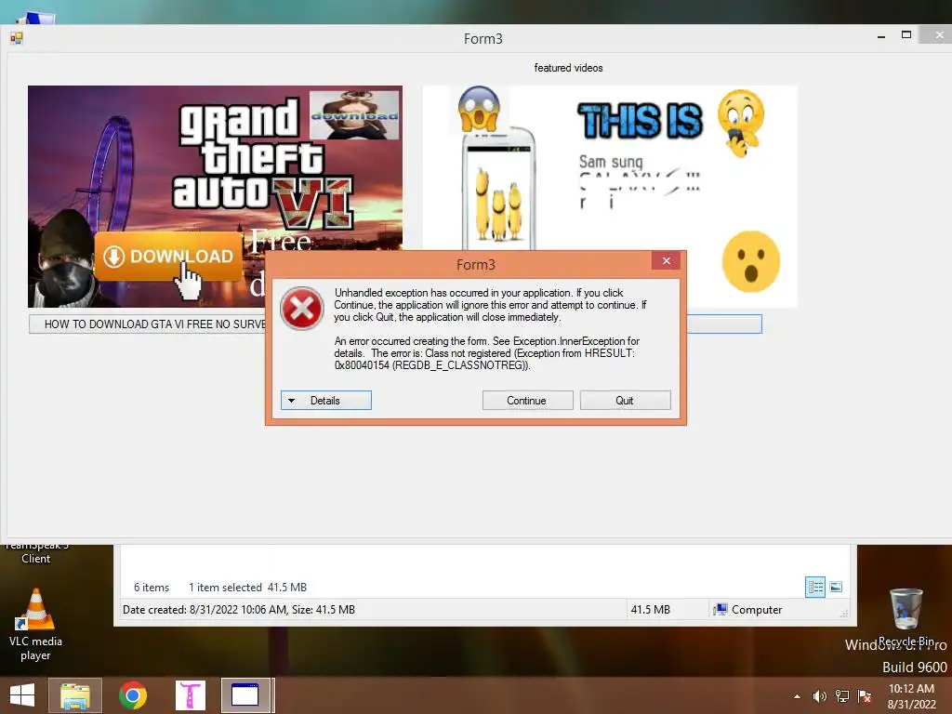Minimize the main Form3 window
This screenshot has width=952, height=714.
click(x=881, y=36)
